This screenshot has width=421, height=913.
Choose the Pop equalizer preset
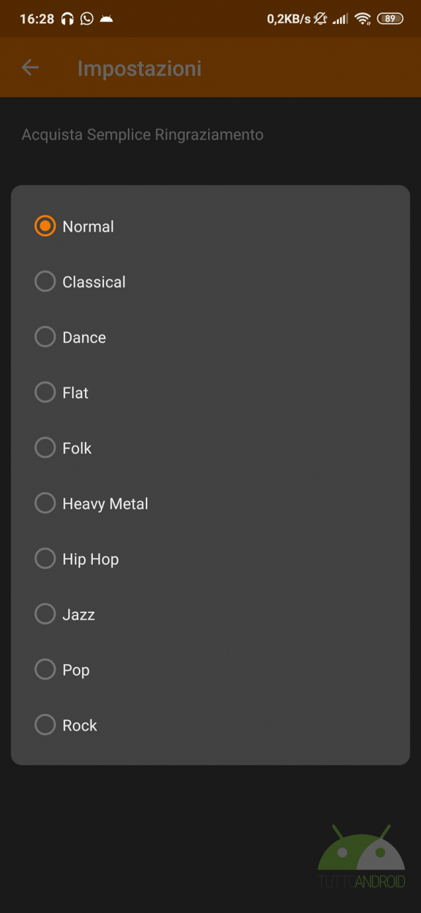point(45,670)
